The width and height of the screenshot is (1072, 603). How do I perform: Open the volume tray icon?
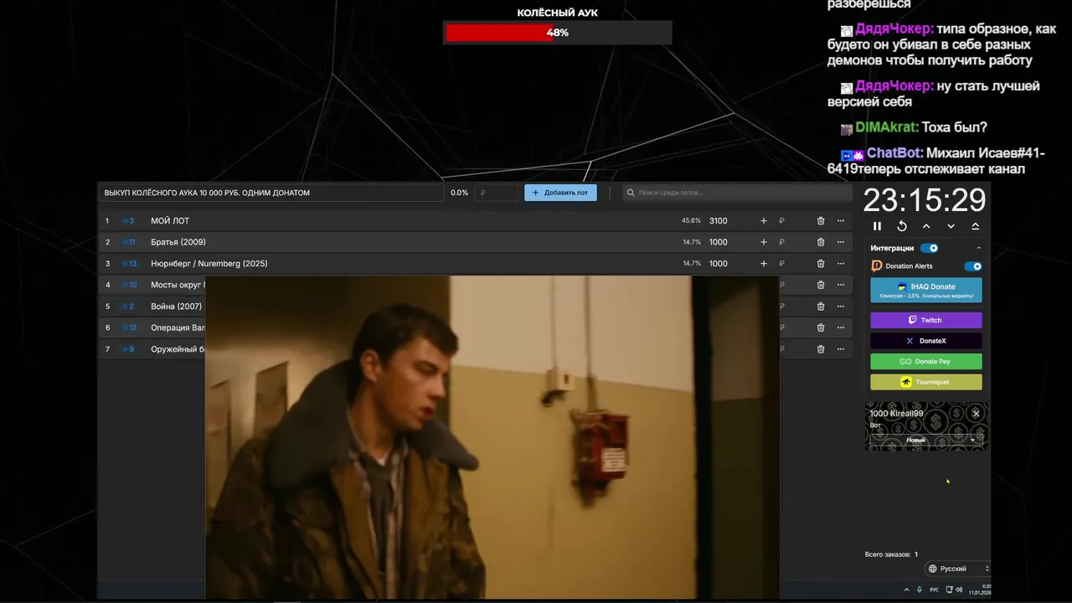pos(959,590)
